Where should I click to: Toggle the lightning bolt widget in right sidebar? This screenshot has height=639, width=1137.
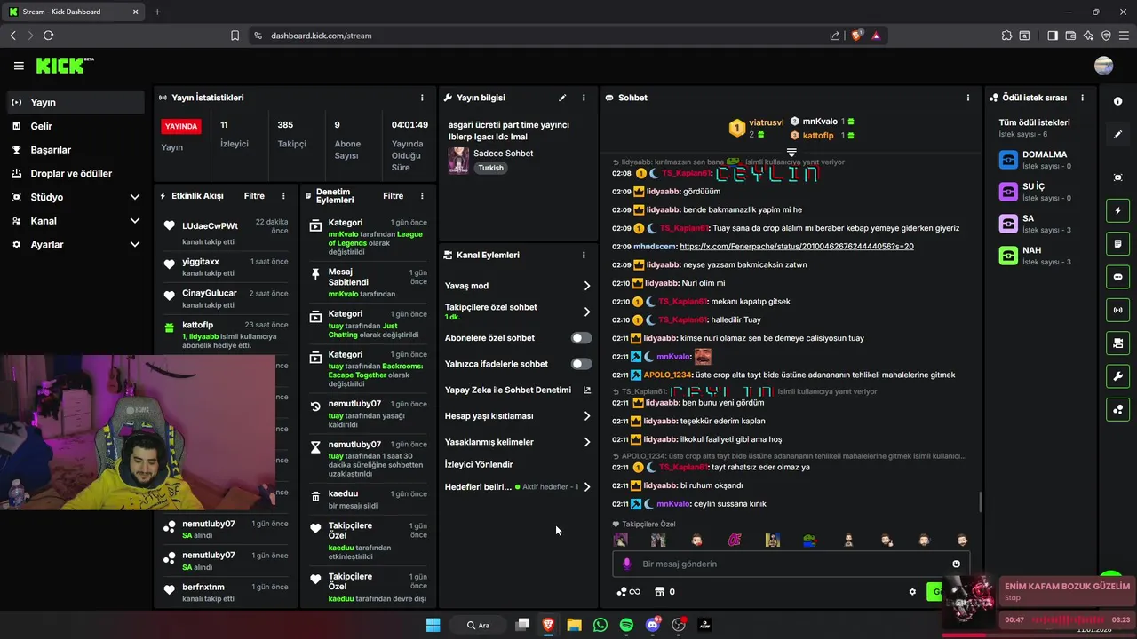(x=1117, y=211)
